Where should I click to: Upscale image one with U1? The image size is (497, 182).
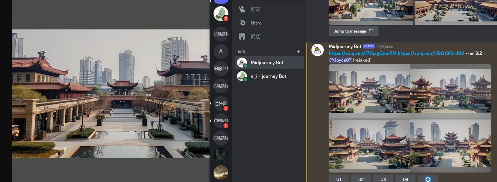[x=339, y=179]
